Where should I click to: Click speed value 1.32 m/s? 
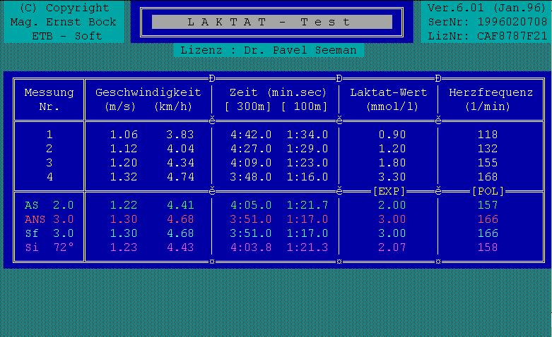coord(124,176)
